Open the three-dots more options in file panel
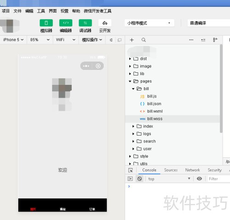 point(191,40)
